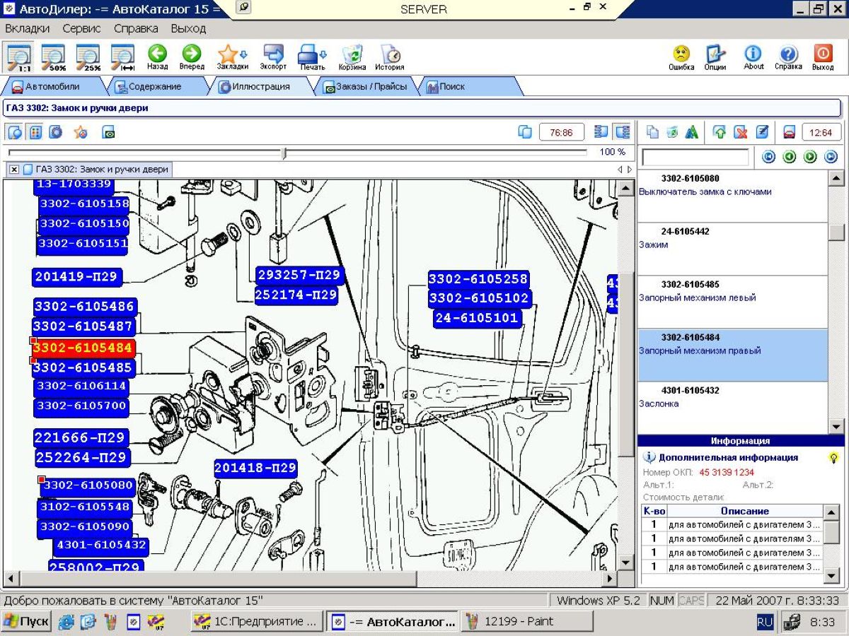Click the red car icon beside 12:64
Viewport: 849px width, 636px height.
coord(789,132)
